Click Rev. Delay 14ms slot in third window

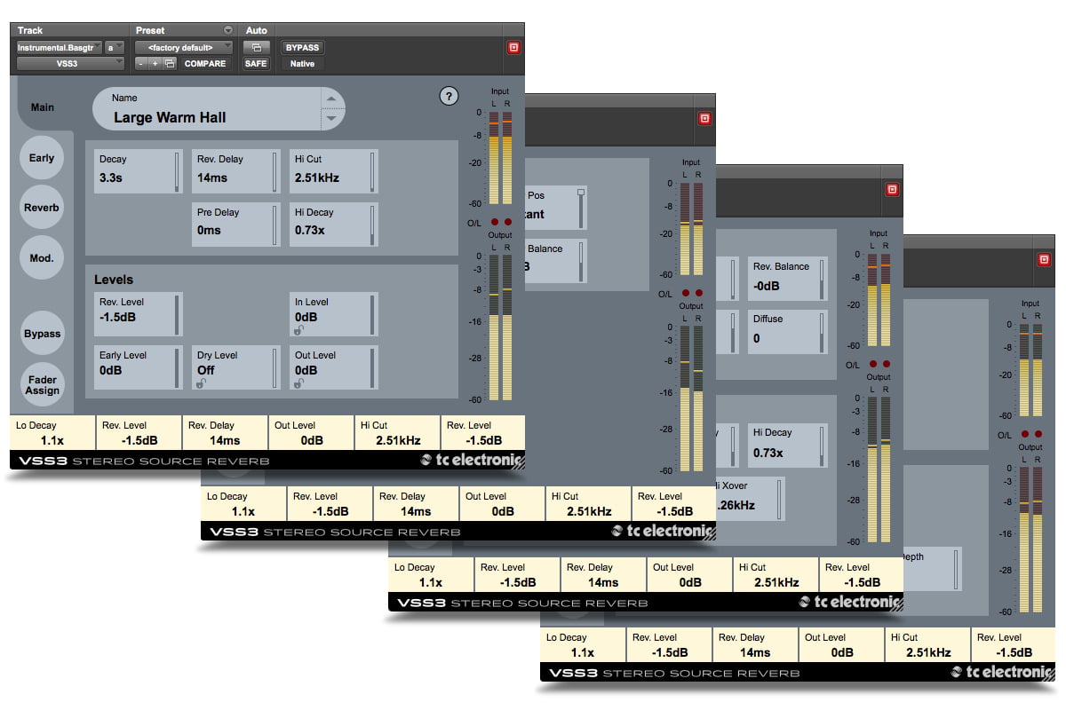pos(603,575)
